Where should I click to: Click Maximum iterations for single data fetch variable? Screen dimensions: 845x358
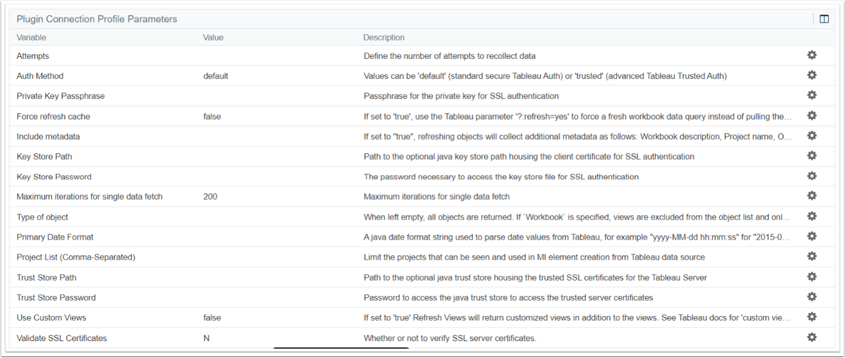pyautogui.click(x=90, y=197)
